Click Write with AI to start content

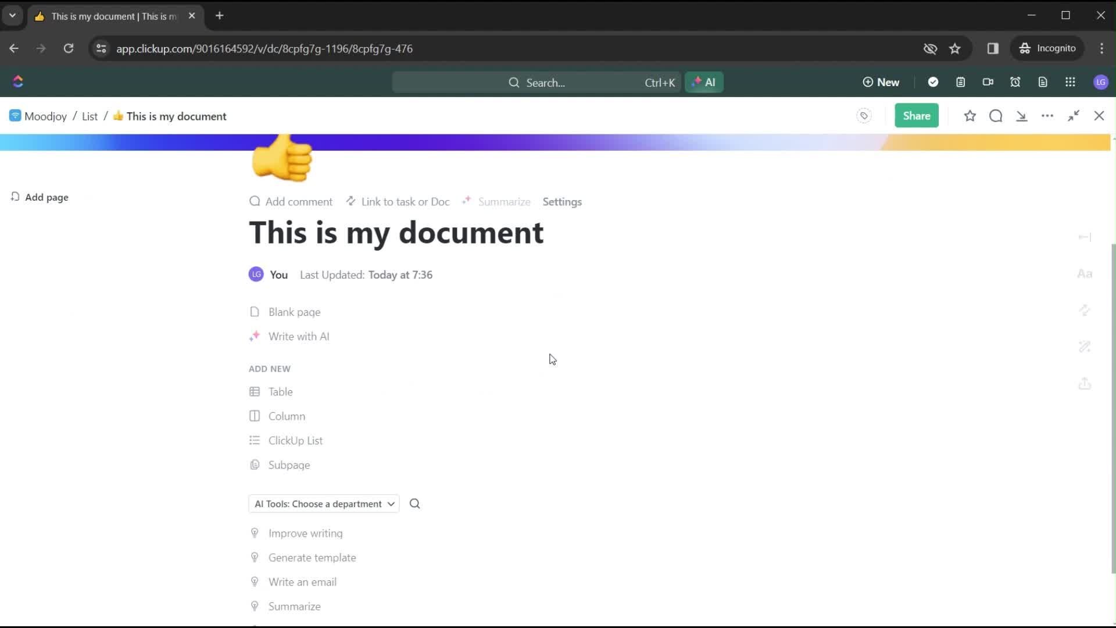pyautogui.click(x=299, y=336)
